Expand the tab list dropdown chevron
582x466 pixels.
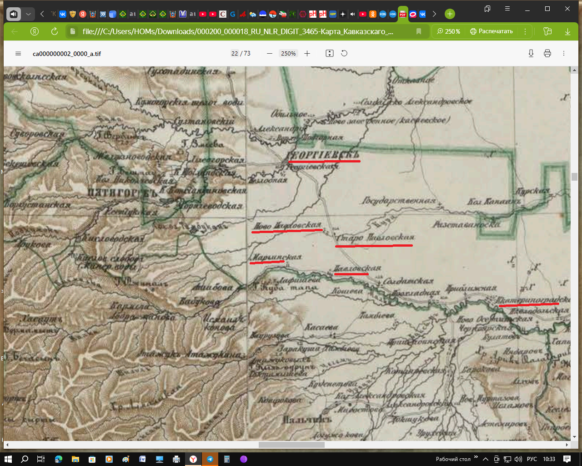[x=28, y=14]
